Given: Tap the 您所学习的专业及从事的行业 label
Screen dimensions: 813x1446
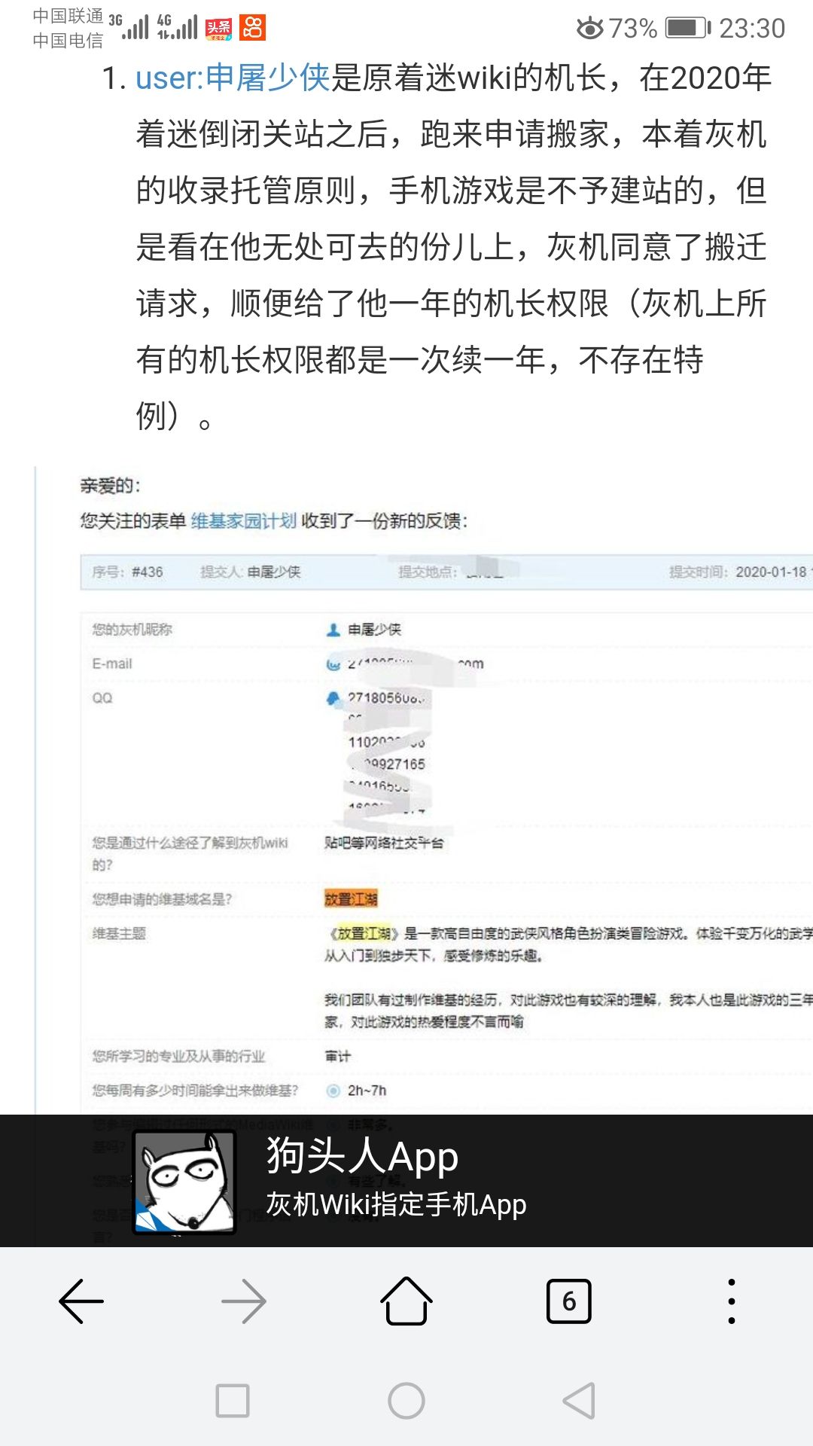Looking at the screenshot, I should point(178,1056).
